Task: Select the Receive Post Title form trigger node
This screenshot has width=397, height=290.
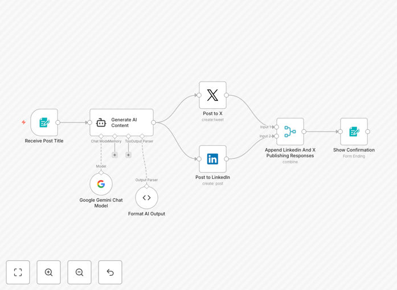Action: 44,122
